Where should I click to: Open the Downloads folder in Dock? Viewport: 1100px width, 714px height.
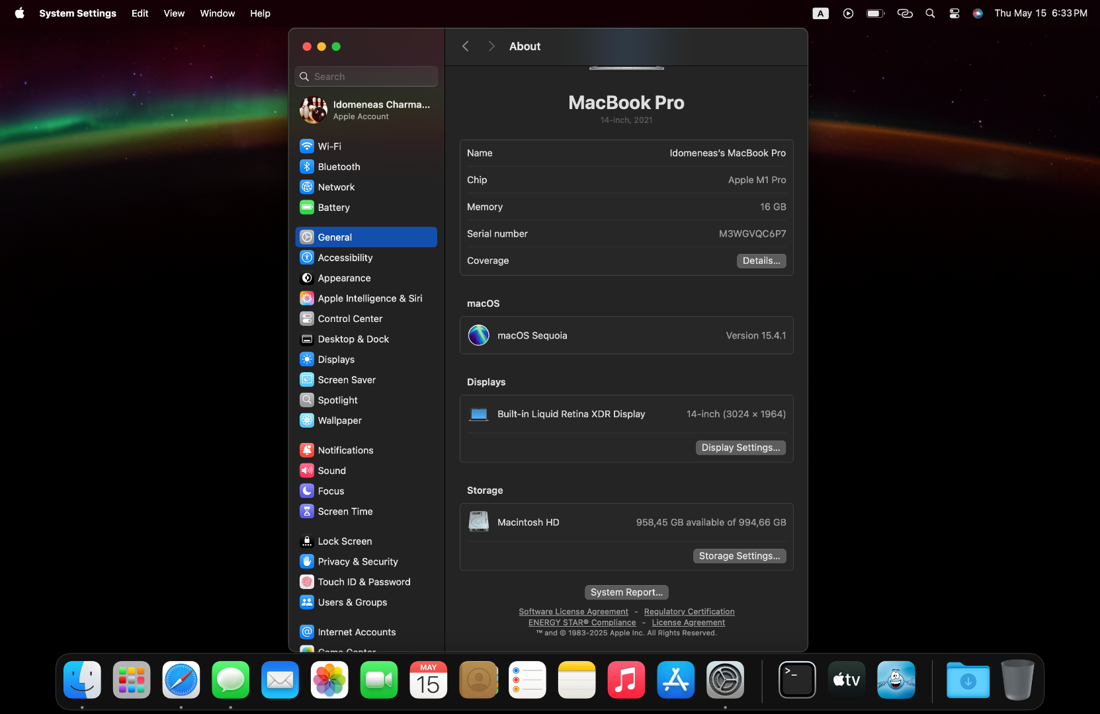[968, 680]
